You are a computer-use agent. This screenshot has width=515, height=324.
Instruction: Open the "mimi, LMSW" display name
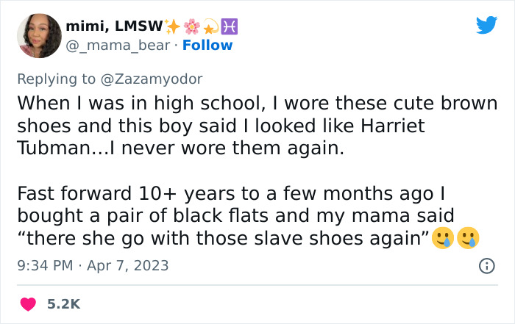pyautogui.click(x=113, y=27)
